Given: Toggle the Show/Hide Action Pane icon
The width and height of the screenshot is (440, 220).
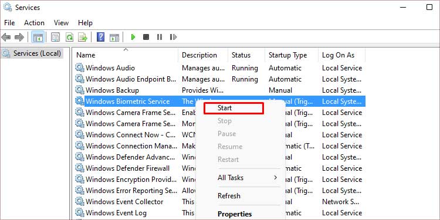Looking at the screenshot, I should pyautogui.click(x=114, y=37).
